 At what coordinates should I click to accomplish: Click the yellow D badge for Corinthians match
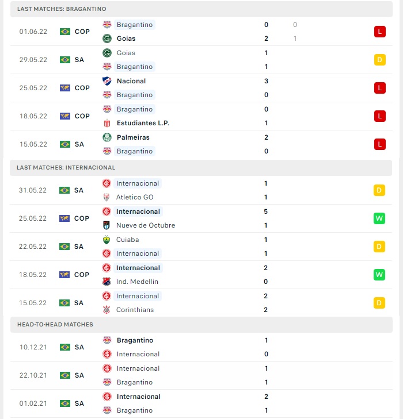(x=379, y=303)
